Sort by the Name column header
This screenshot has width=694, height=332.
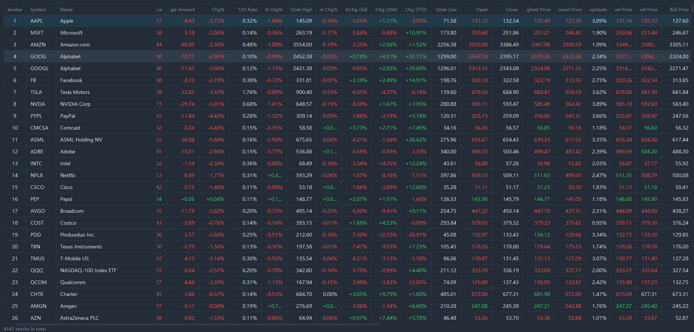[x=66, y=9]
